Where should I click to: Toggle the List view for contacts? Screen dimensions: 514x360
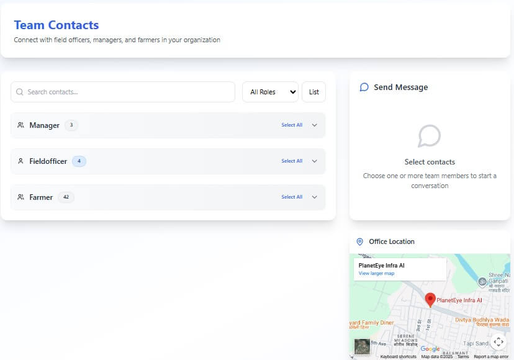[313, 91]
